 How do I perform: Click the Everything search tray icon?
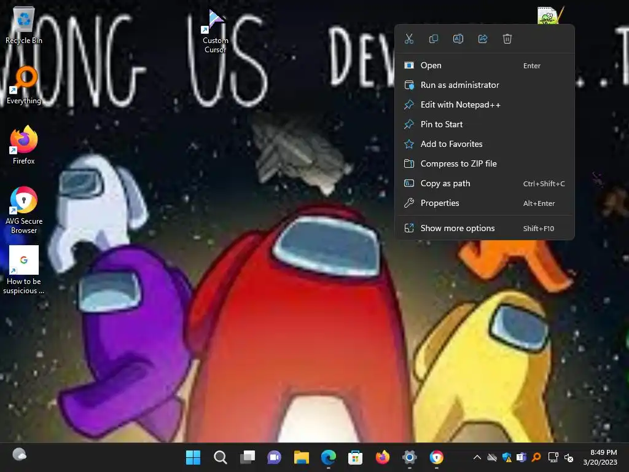click(x=536, y=457)
